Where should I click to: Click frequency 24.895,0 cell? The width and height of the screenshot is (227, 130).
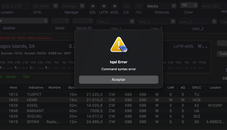tap(95, 122)
